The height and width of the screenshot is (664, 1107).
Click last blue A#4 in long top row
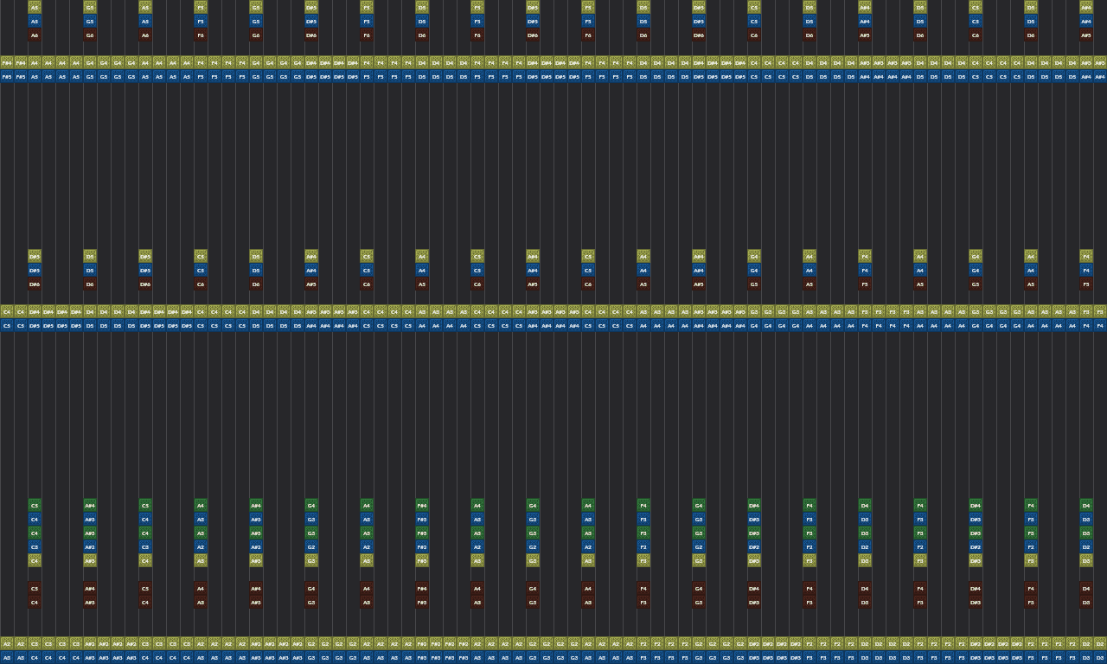click(1100, 76)
